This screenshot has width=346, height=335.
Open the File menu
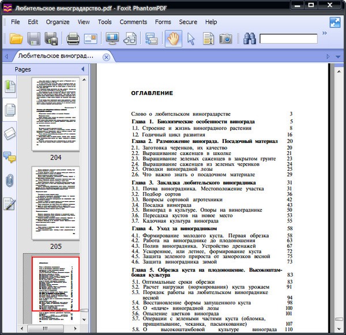pyautogui.click(x=15, y=22)
